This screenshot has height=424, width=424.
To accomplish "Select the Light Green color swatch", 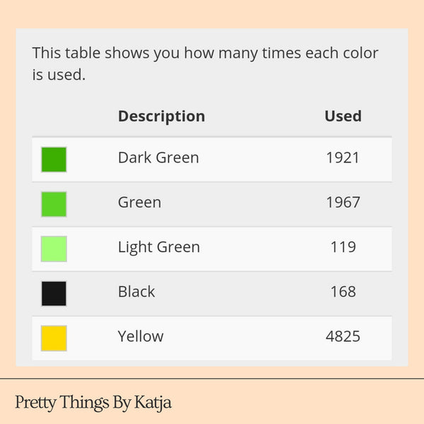I will click(54, 248).
